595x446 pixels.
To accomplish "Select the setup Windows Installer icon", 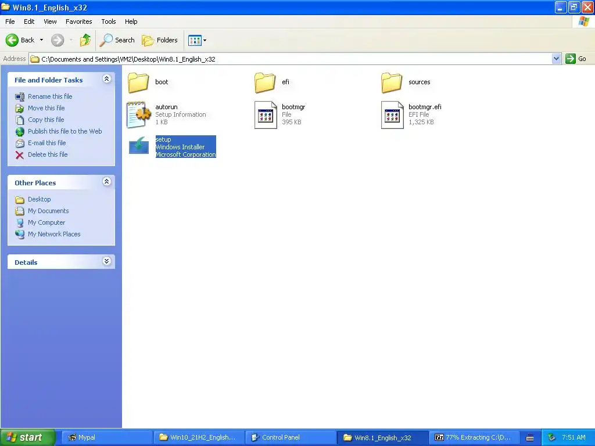I will (139, 146).
